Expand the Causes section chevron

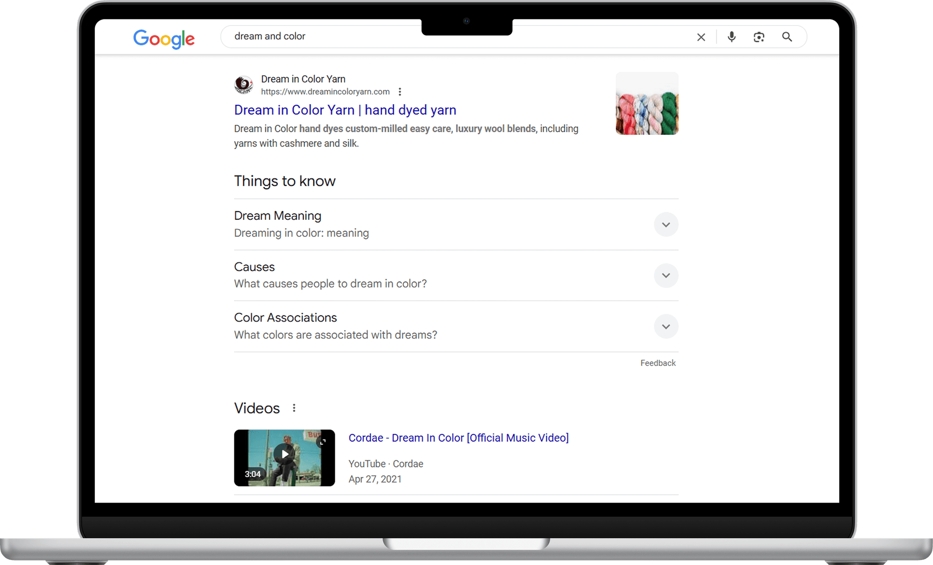tap(666, 275)
